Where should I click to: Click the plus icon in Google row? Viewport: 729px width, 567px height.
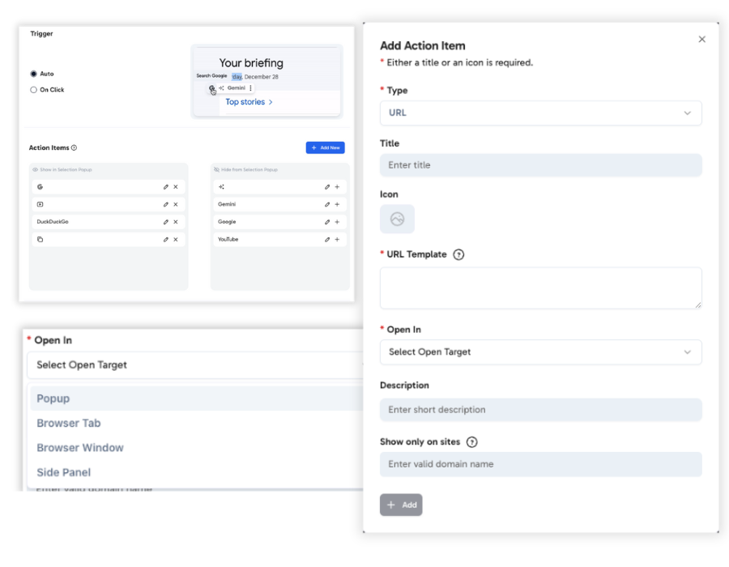click(x=337, y=222)
